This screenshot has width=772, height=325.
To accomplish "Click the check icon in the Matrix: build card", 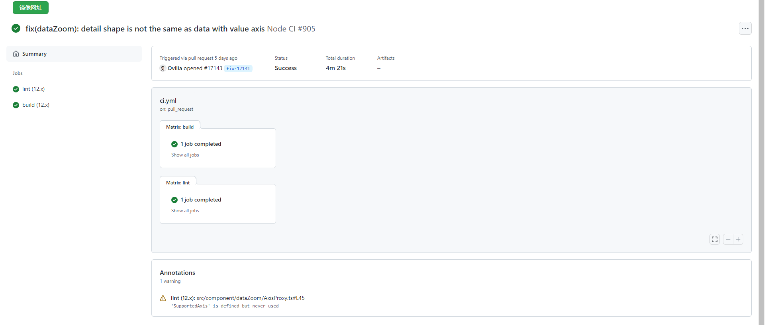I will [174, 144].
